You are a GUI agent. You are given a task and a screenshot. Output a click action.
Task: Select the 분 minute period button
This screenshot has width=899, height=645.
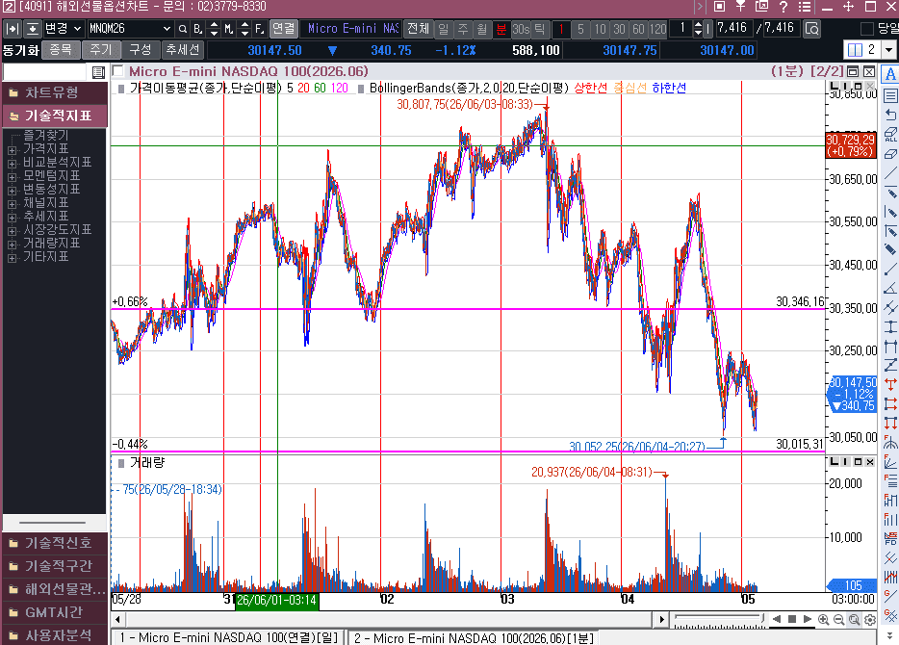point(501,29)
